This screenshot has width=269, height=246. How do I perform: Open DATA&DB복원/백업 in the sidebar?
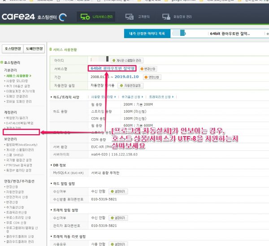point(20,123)
